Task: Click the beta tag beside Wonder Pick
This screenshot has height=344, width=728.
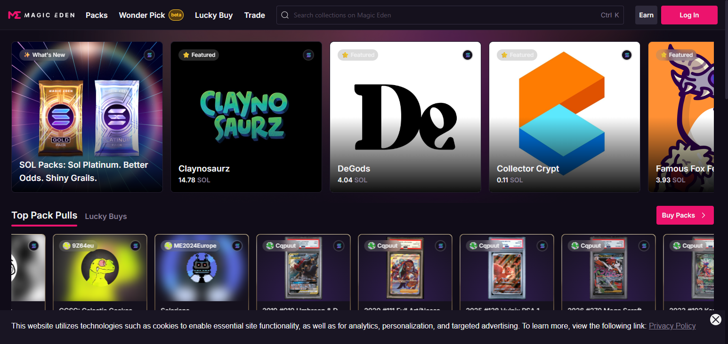Action: (176, 15)
